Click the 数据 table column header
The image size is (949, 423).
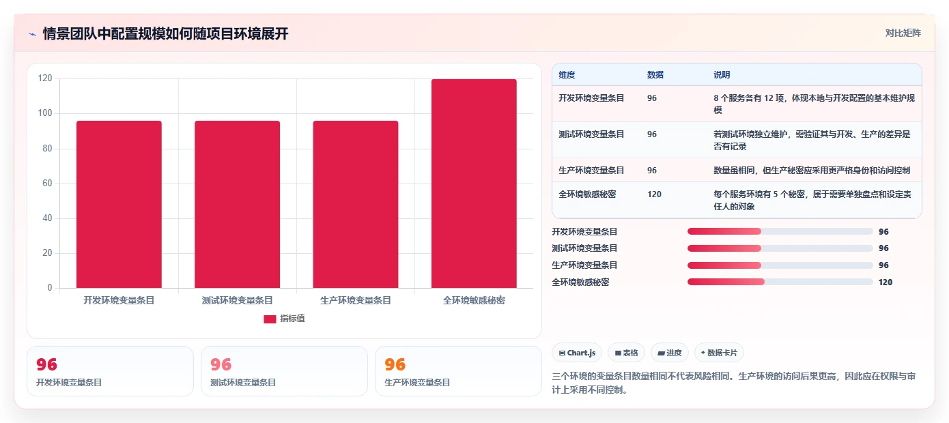655,75
